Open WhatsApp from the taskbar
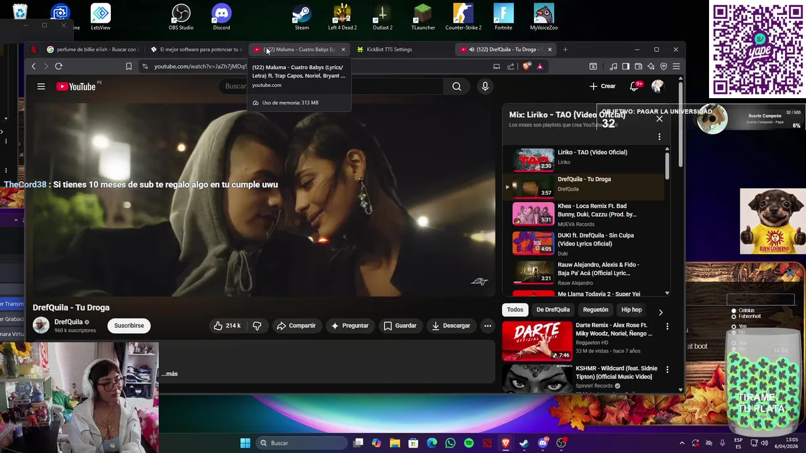 click(450, 443)
